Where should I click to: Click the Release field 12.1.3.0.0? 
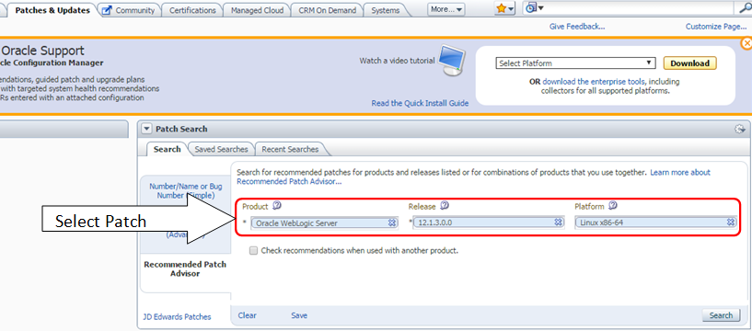(488, 223)
